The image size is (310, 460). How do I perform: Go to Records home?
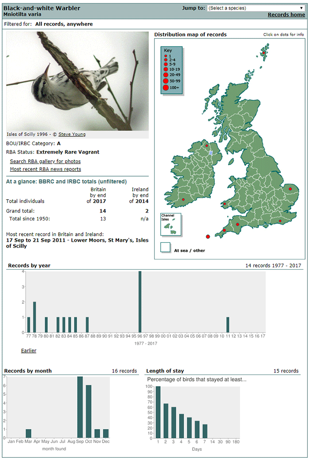[286, 15]
